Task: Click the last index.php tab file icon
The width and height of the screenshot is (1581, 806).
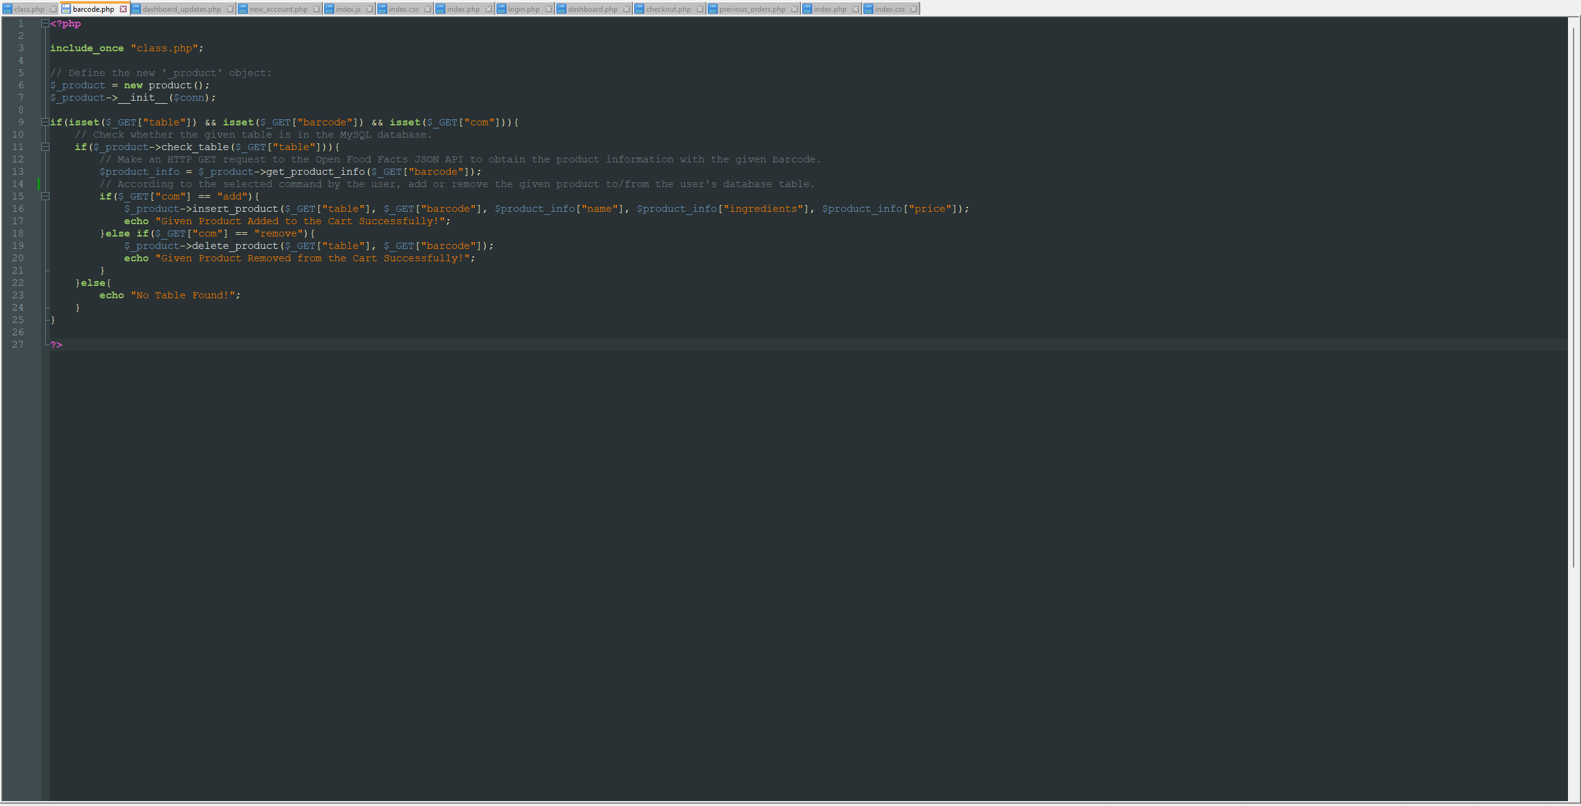Action: coord(807,9)
